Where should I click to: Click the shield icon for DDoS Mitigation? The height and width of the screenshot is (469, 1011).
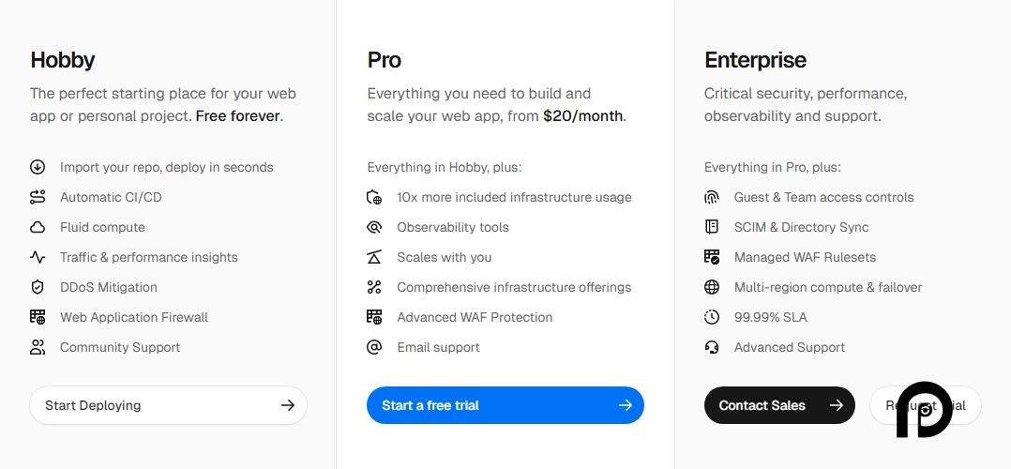(x=38, y=287)
